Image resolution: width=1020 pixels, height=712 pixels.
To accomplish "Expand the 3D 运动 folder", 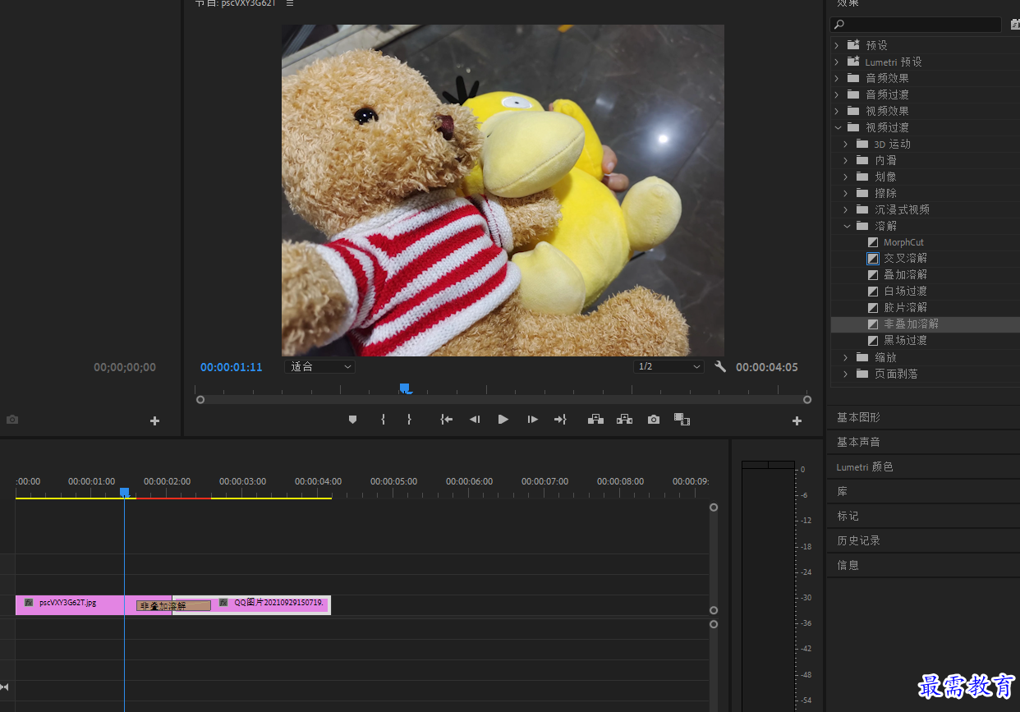I will (846, 144).
